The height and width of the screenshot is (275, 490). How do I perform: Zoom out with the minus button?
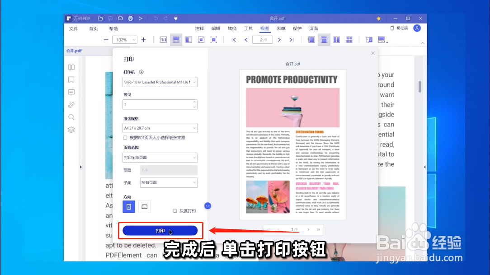(x=106, y=40)
